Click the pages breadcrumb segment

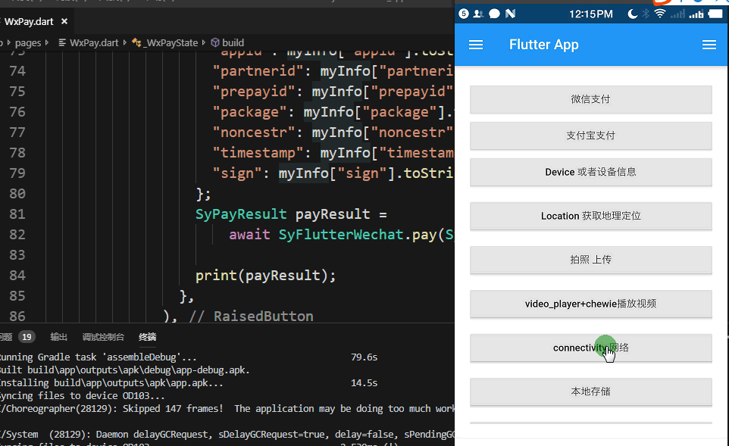[28, 42]
